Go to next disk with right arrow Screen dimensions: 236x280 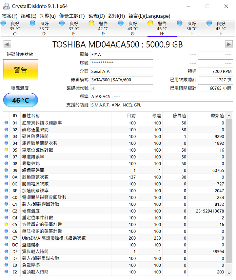[x=229, y=44]
